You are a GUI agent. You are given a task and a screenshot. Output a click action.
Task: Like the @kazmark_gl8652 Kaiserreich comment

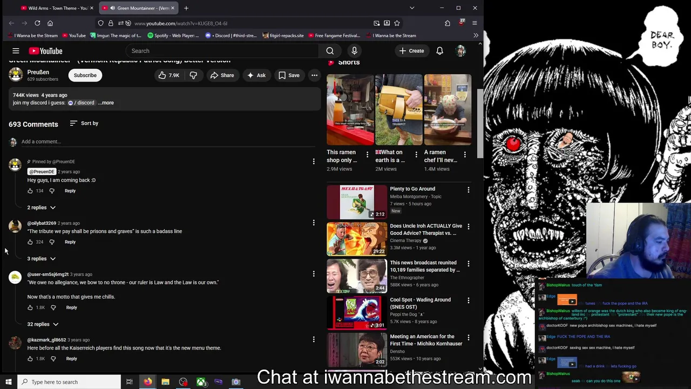(30, 359)
